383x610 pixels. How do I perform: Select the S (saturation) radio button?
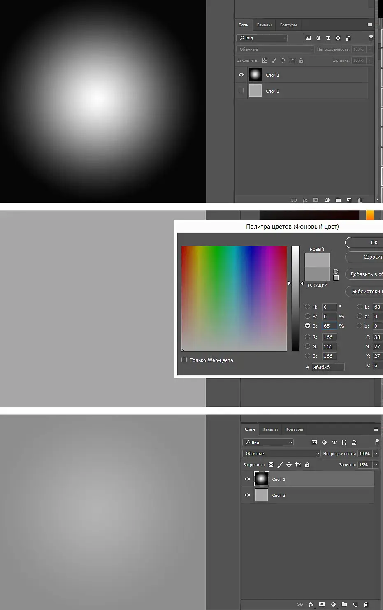307,316
